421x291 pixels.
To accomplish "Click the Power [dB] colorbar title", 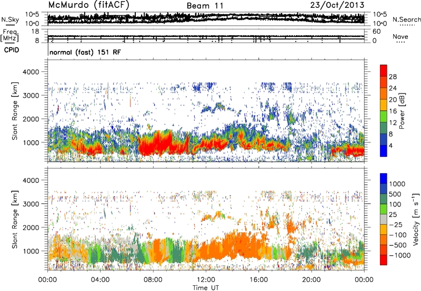I will point(402,111).
